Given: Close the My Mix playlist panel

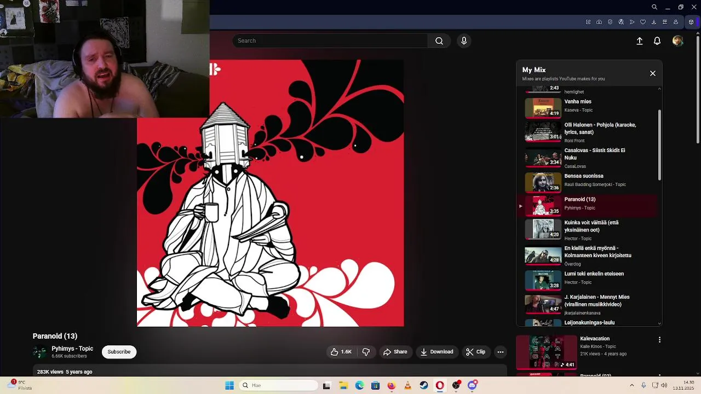Looking at the screenshot, I should click(653, 73).
